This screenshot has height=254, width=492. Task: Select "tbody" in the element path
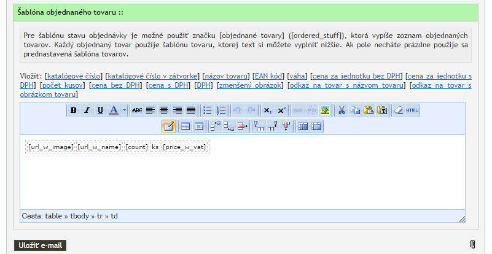(80, 216)
